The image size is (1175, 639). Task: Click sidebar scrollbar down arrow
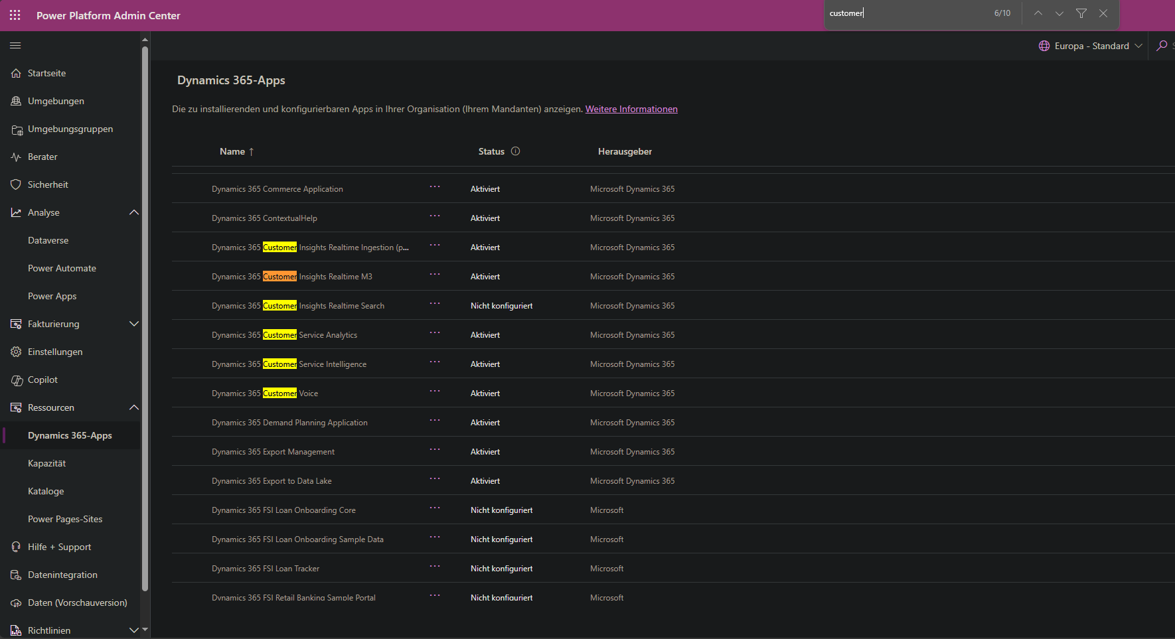(145, 629)
